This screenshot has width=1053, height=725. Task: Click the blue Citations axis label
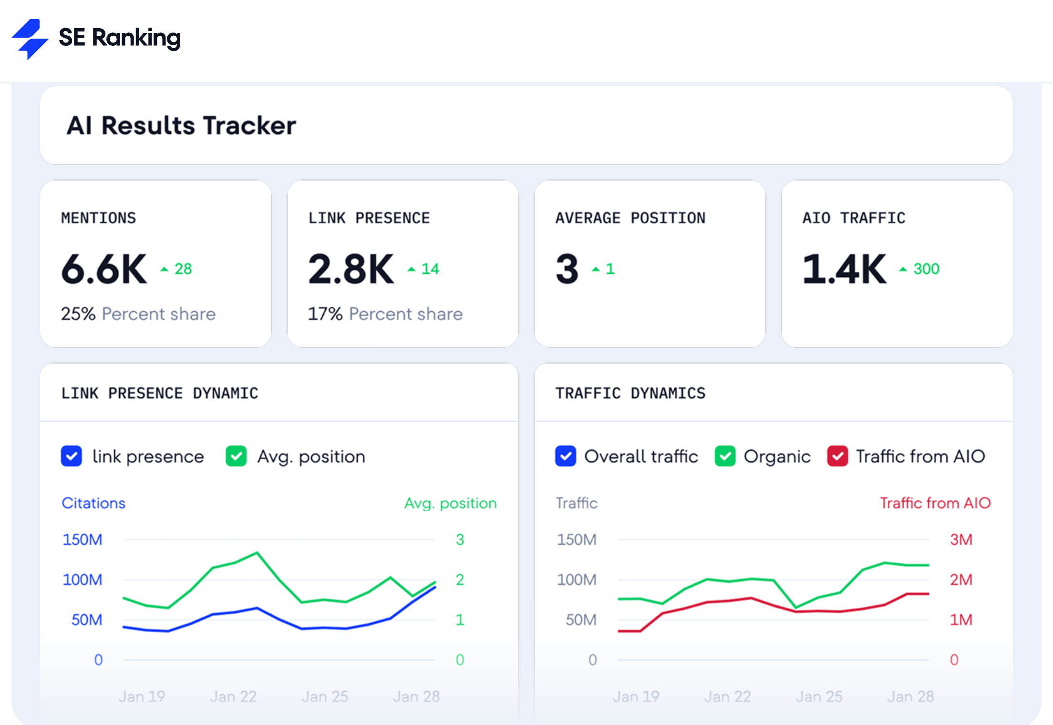click(93, 503)
